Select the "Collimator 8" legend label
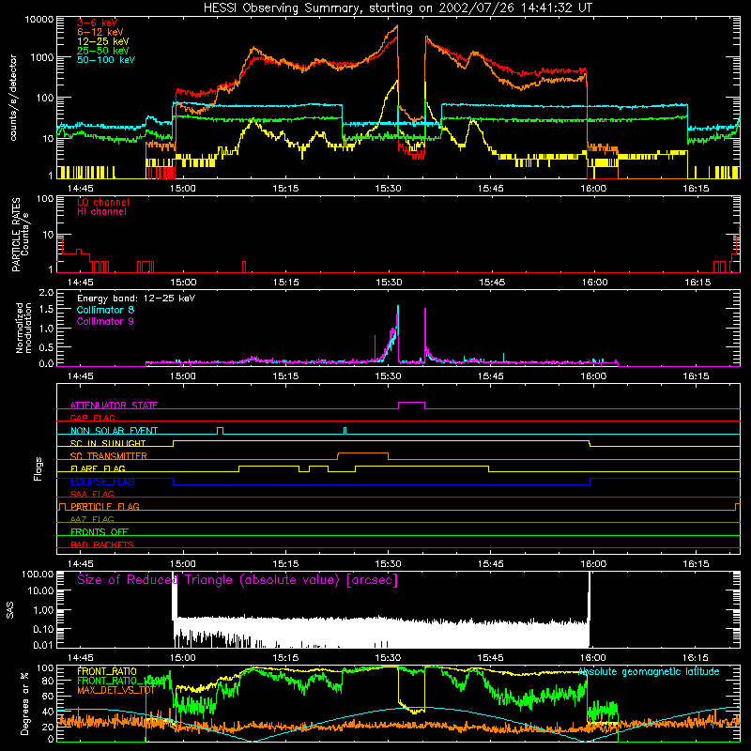Screen dimensions: 751x751 coord(105,310)
